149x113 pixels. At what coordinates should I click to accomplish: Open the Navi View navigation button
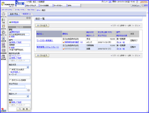[31, 10]
